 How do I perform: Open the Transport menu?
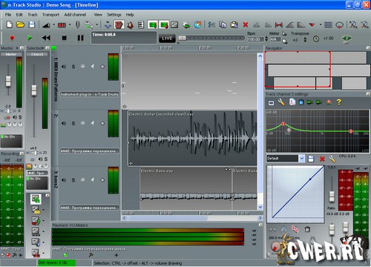(x=50, y=15)
